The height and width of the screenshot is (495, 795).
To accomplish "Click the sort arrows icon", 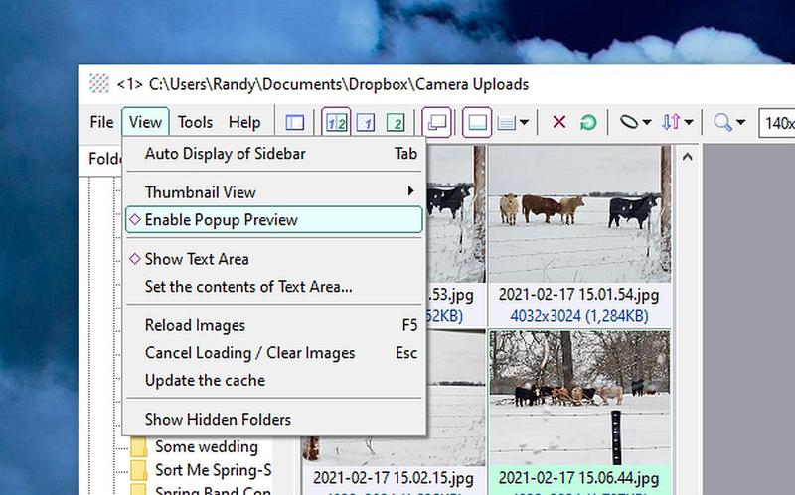I will (671, 122).
